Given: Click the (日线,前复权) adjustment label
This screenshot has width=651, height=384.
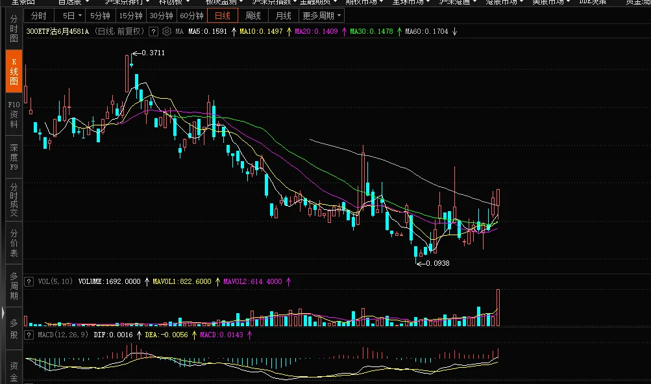Looking at the screenshot, I should pos(119,31).
